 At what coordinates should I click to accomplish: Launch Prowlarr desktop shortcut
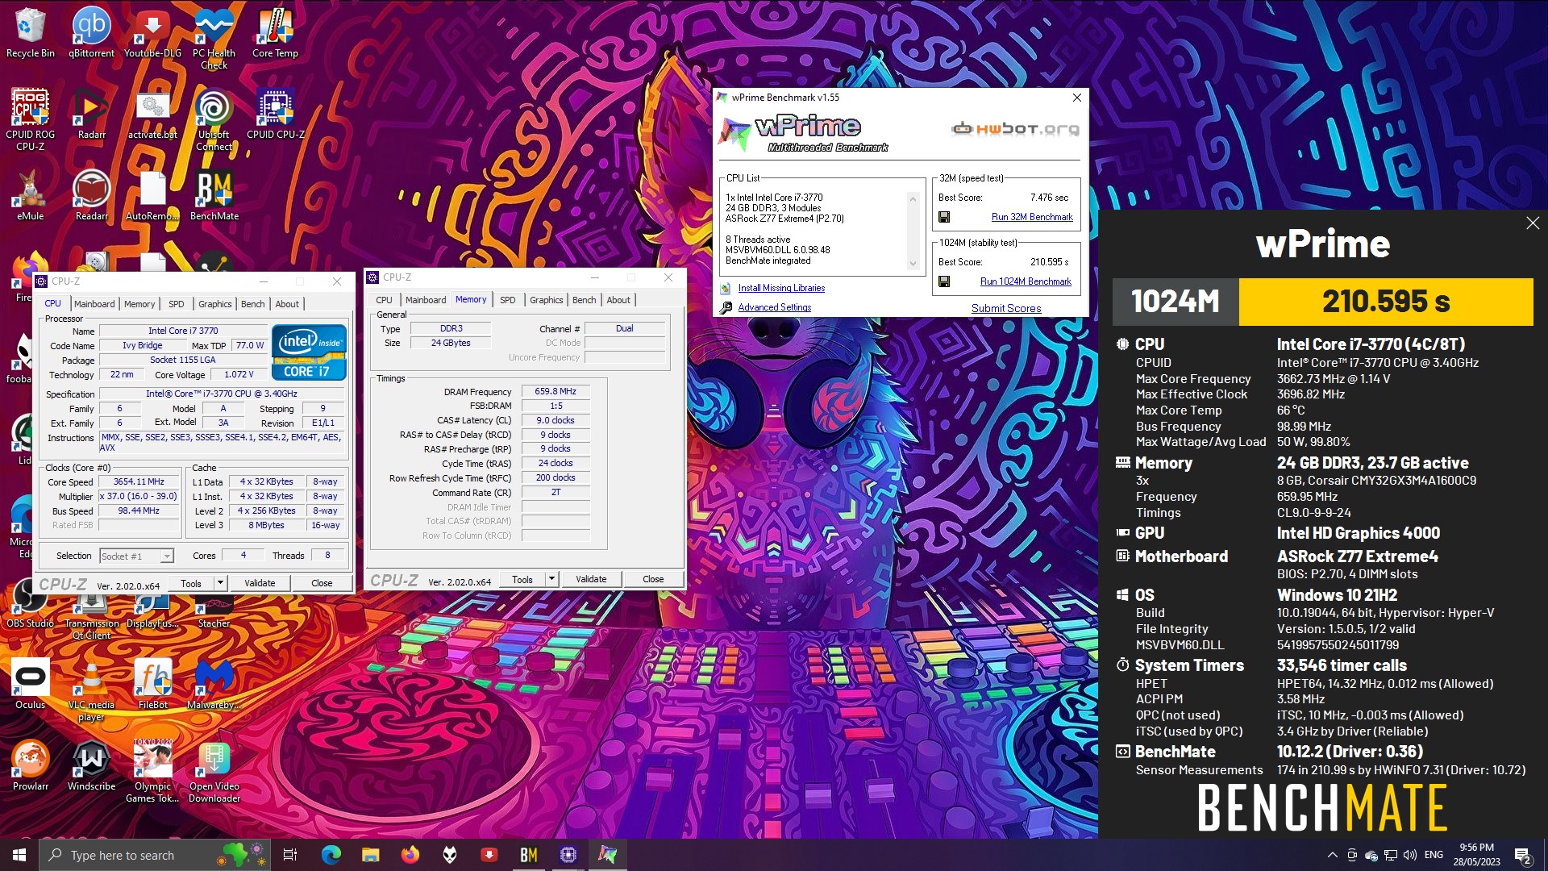point(31,765)
